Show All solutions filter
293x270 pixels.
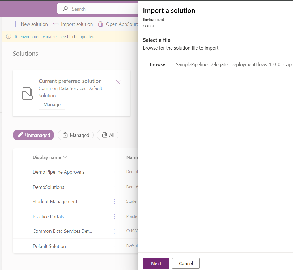tap(108, 135)
